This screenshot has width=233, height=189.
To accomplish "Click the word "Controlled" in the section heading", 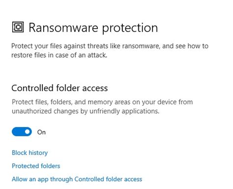I will pyautogui.click(x=33, y=88).
